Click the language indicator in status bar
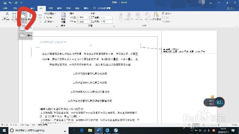This screenshot has height=134, width=239. coord(43,125)
